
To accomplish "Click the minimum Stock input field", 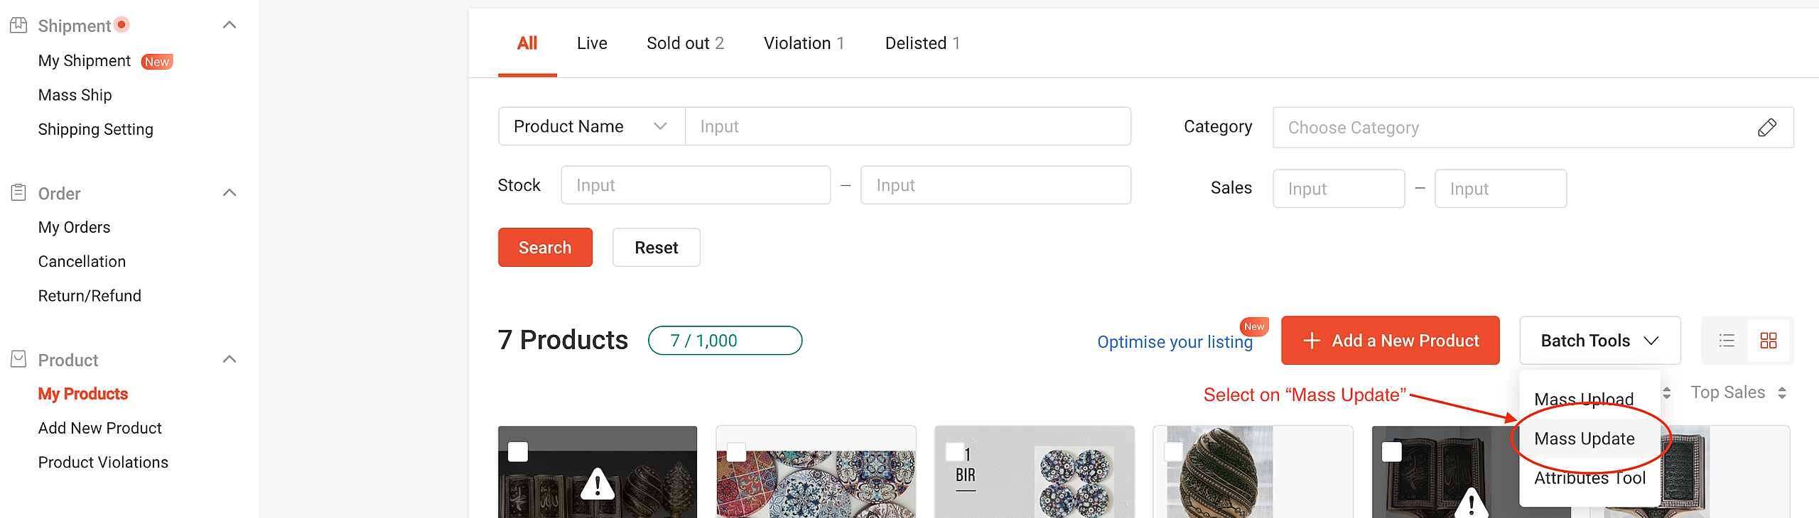I will [x=695, y=185].
